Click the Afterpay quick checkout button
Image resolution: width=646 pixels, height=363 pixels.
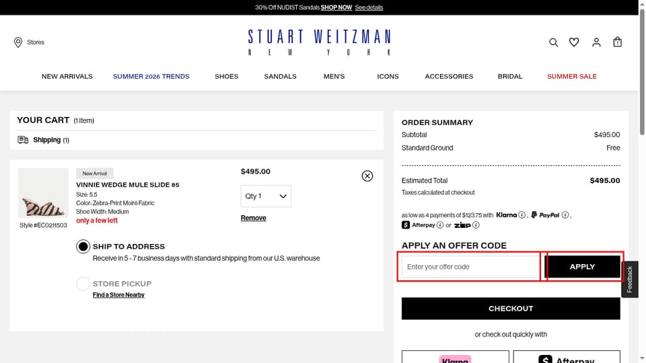pyautogui.click(x=567, y=357)
